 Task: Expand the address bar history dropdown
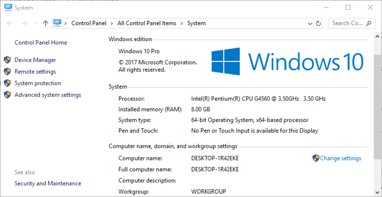click(310, 24)
